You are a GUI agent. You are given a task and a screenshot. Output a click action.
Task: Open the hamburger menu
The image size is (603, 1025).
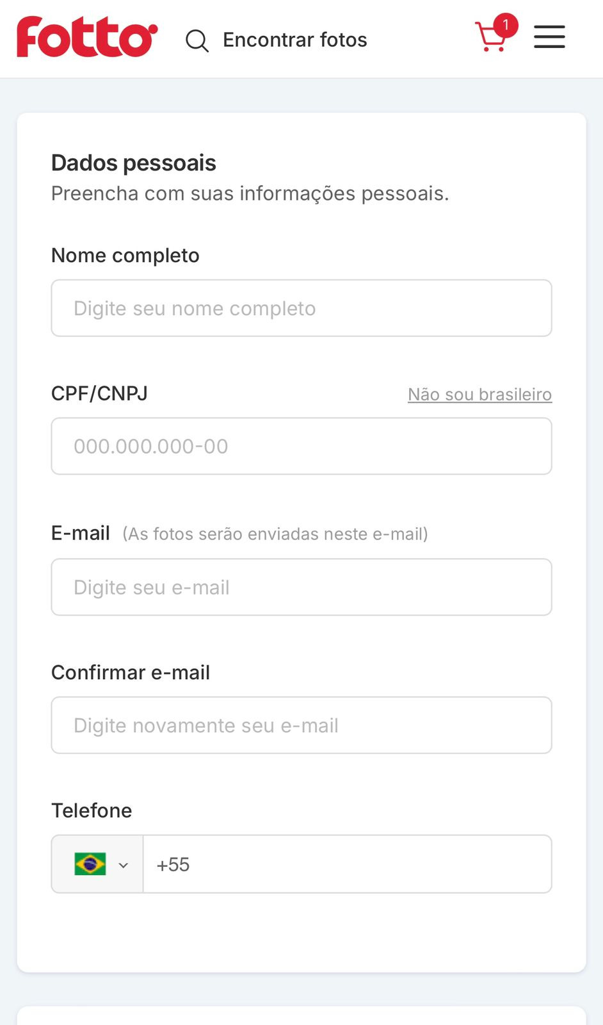pos(549,37)
